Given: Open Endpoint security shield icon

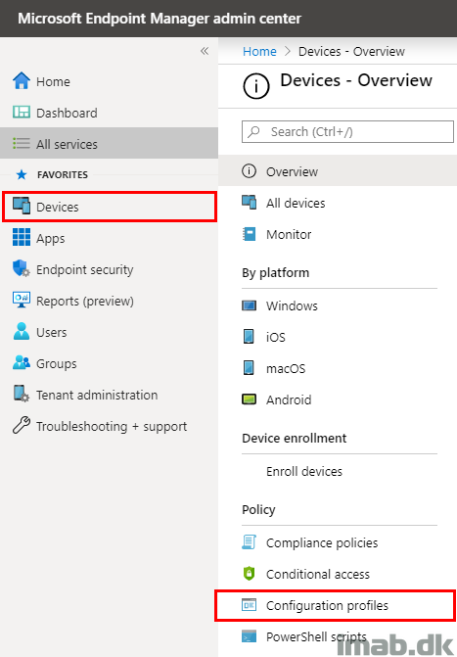Looking at the screenshot, I should tap(22, 268).
